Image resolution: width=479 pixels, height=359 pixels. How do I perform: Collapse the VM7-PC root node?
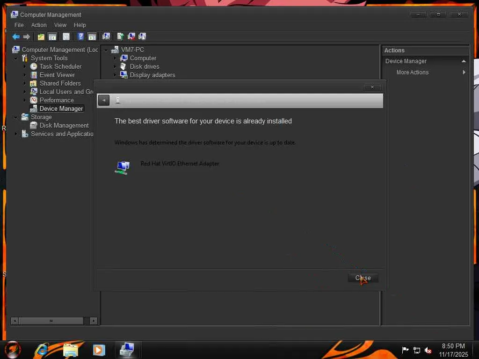pyautogui.click(x=106, y=50)
